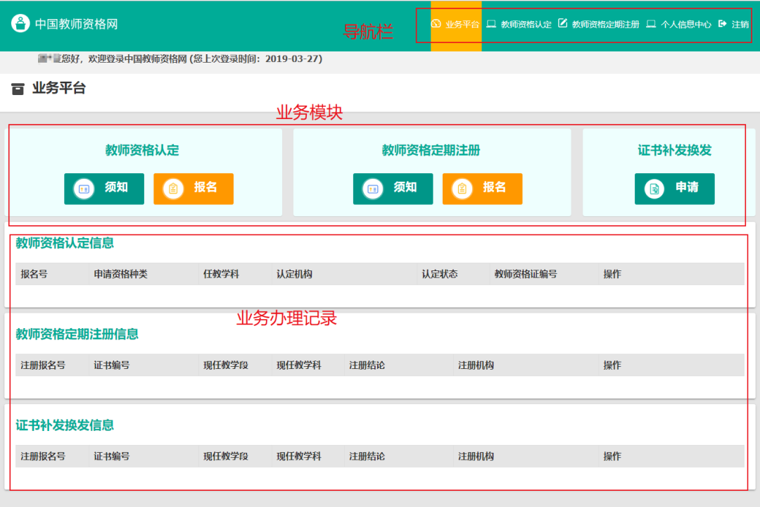This screenshot has width=760, height=507.
Task: Click the document icon on 申请 button
Action: coord(654,189)
